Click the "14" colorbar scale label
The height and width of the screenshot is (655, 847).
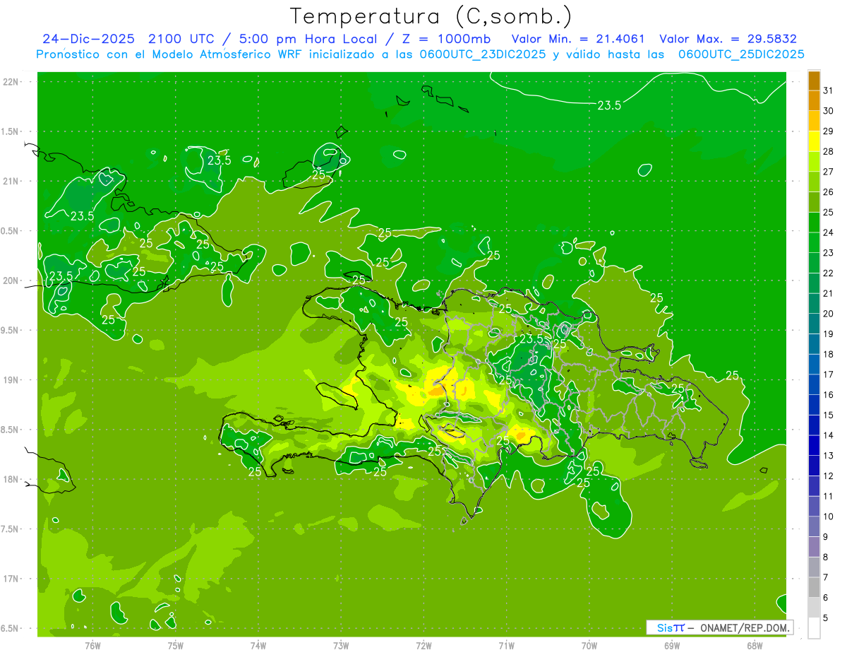click(x=828, y=435)
